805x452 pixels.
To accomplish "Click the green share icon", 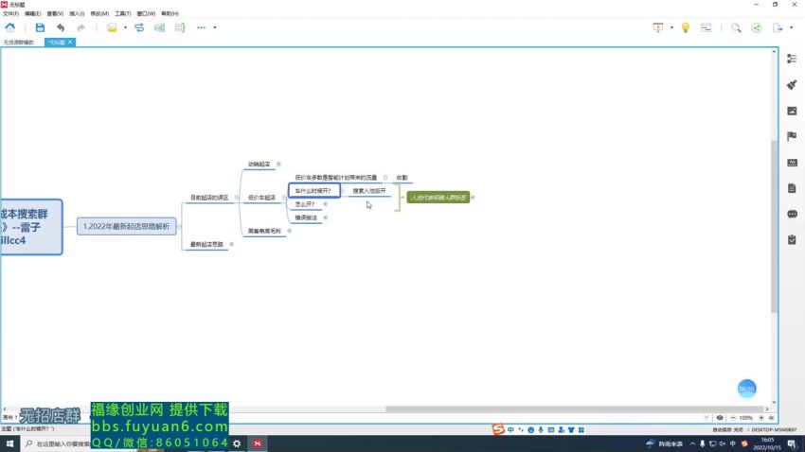I will [757, 28].
